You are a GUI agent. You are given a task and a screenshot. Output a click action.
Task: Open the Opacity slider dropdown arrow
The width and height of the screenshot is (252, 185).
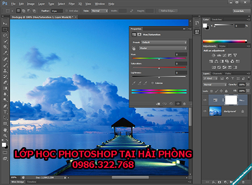tap(248, 85)
